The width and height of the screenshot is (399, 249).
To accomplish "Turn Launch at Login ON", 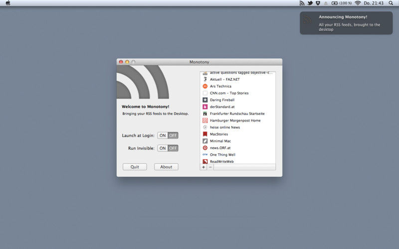I will (163, 135).
